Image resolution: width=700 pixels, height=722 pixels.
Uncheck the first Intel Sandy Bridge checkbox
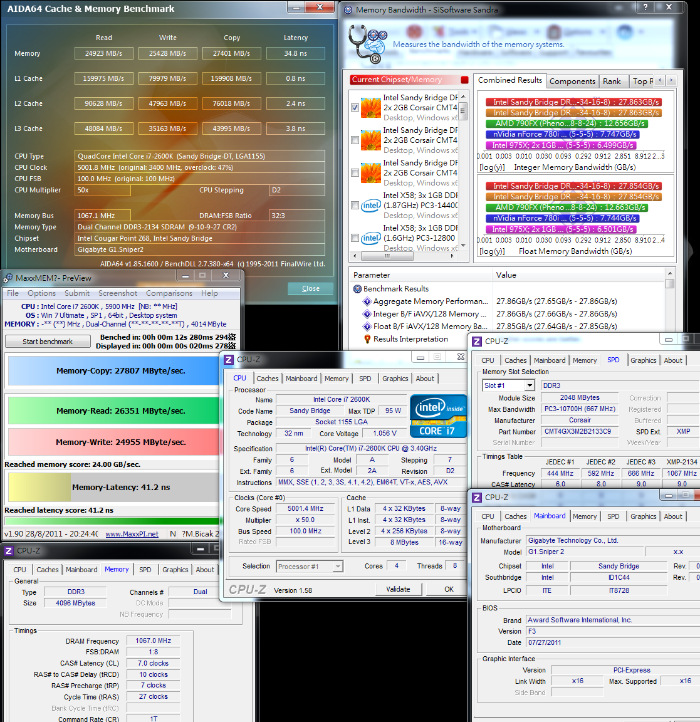pos(355,107)
